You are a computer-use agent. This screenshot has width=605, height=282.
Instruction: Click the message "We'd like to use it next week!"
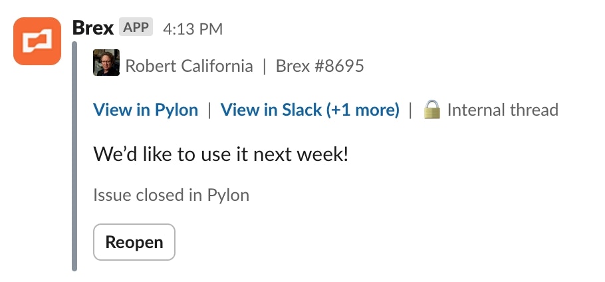click(x=221, y=154)
